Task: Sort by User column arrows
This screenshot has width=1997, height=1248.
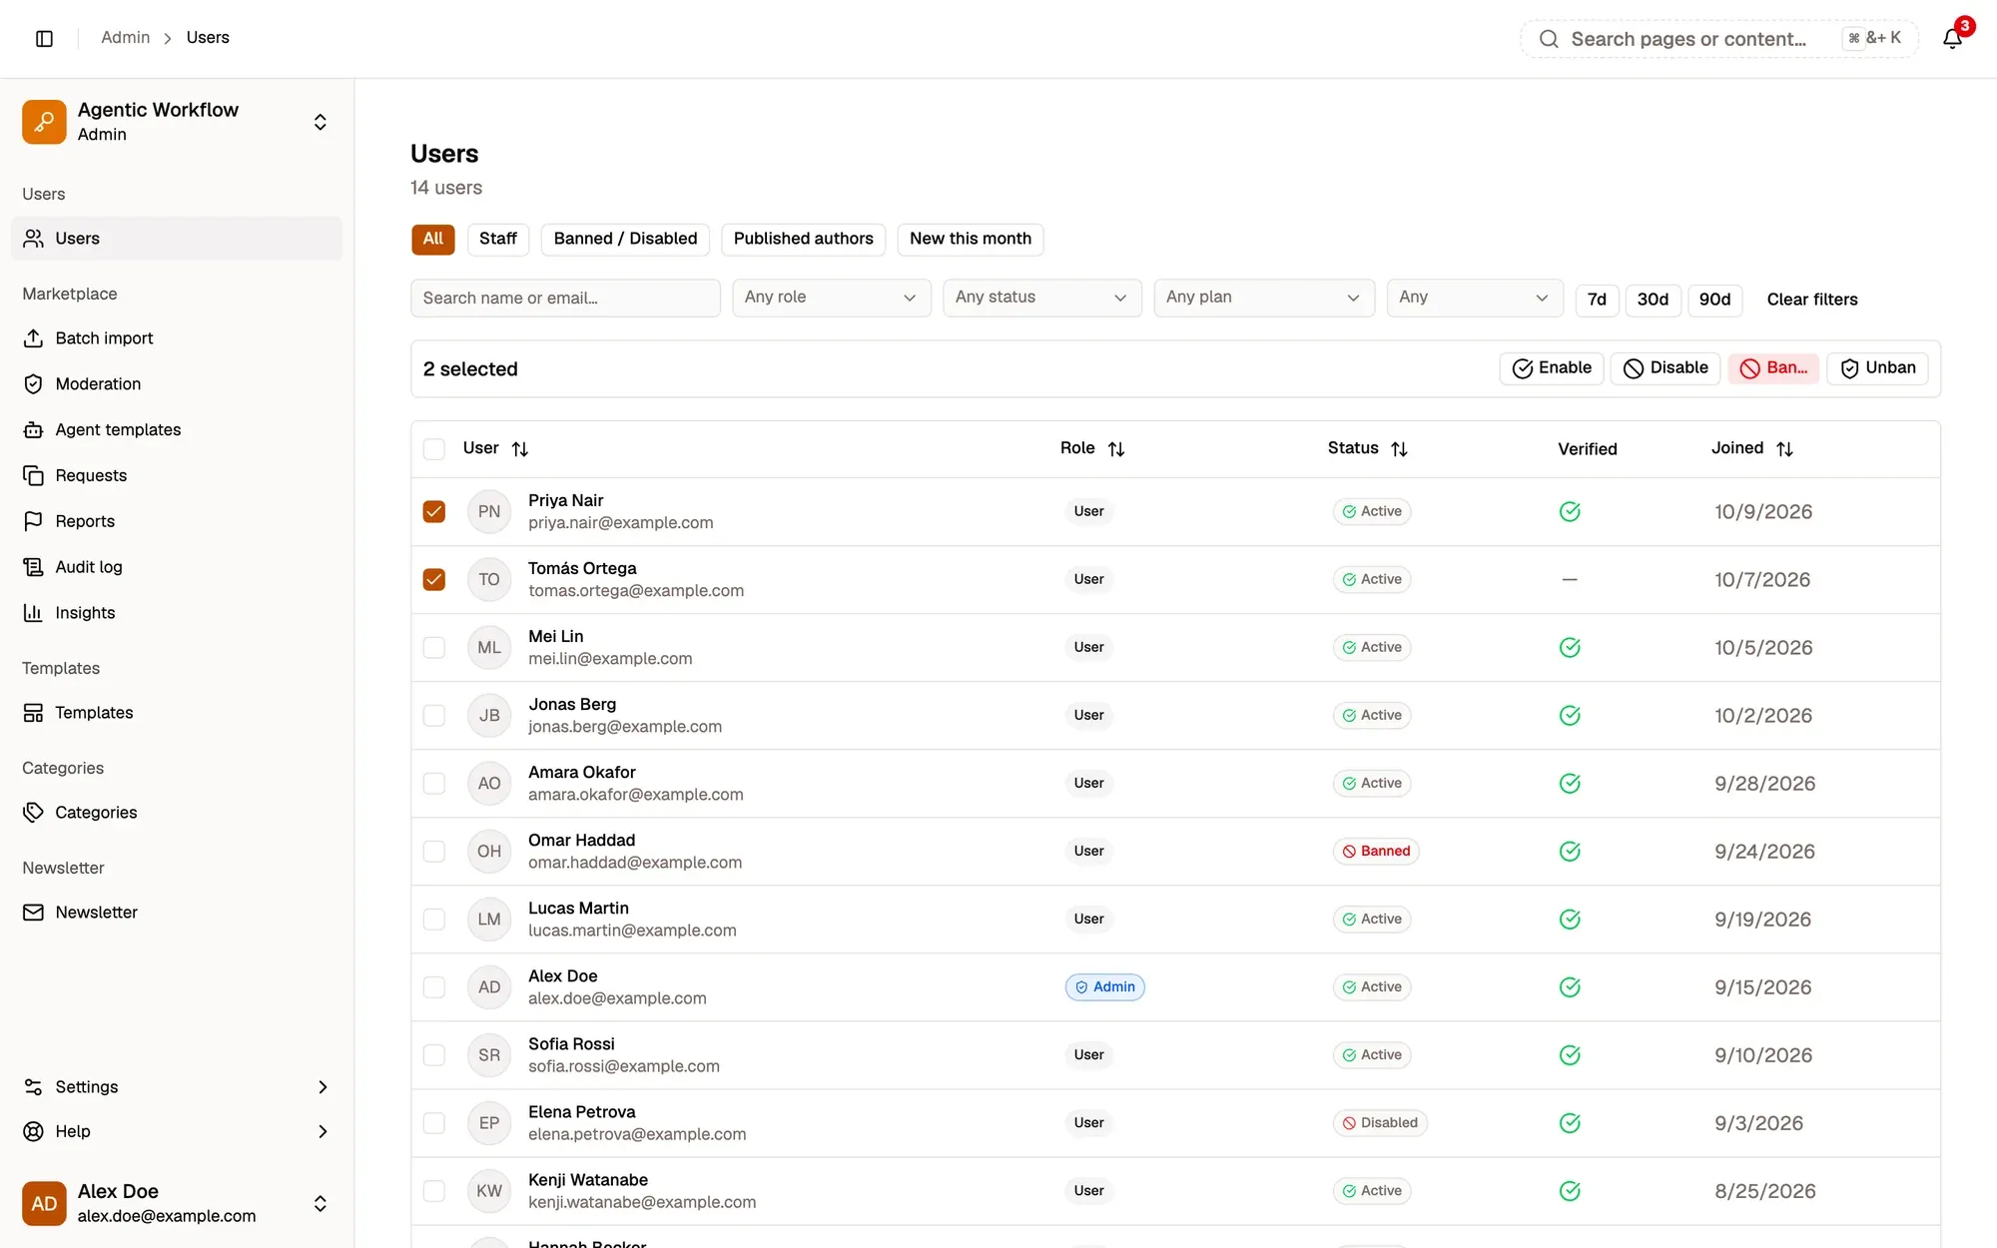Action: pyautogui.click(x=520, y=449)
